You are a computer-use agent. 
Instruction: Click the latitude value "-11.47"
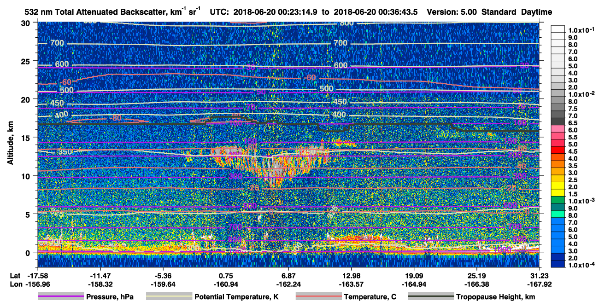pyautogui.click(x=100, y=275)
